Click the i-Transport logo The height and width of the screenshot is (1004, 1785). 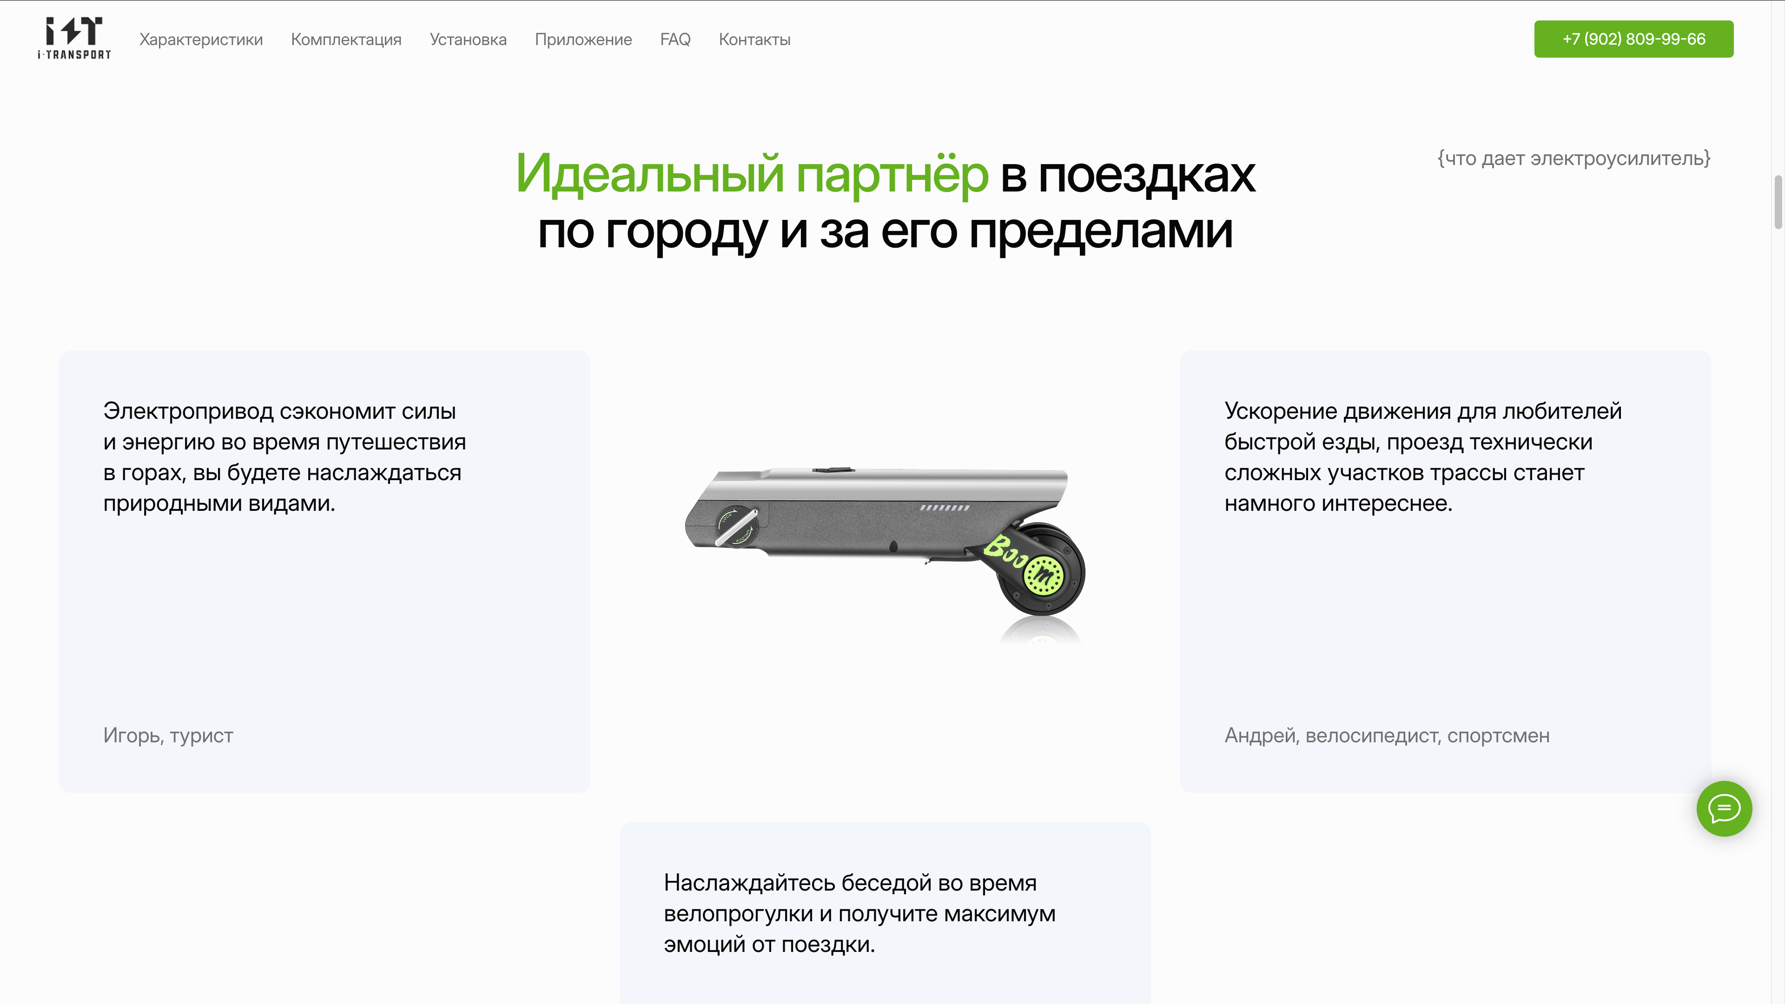click(x=74, y=39)
